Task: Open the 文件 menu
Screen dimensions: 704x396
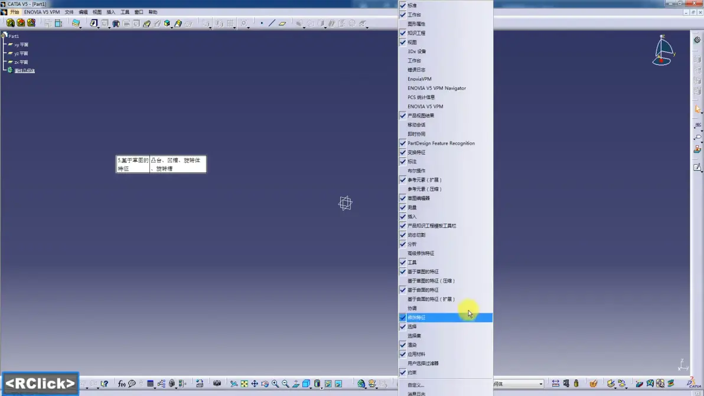Action: click(x=69, y=12)
